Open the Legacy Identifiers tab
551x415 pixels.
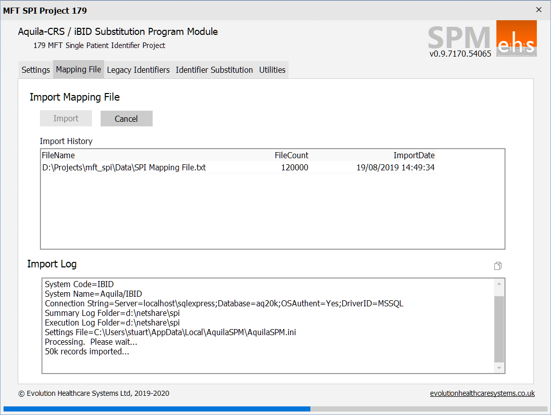(x=138, y=70)
